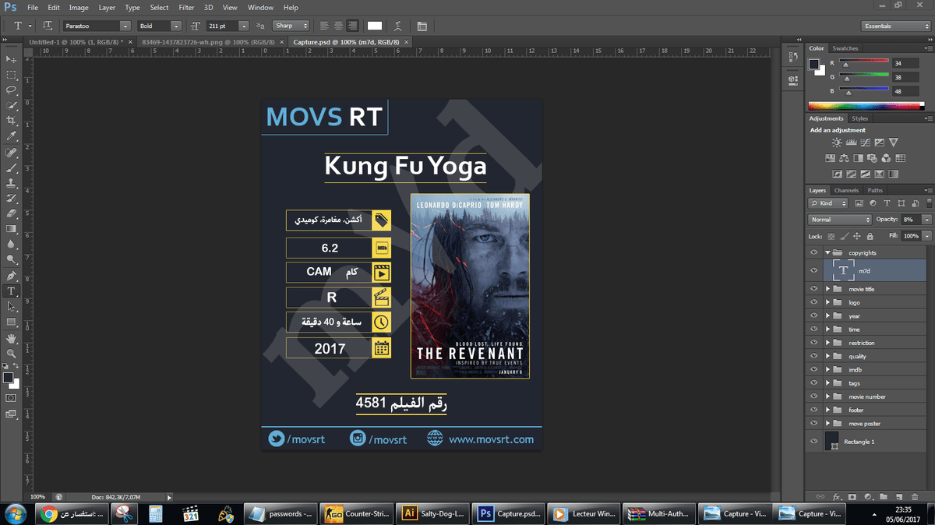Image resolution: width=935 pixels, height=525 pixels.
Task: Hide the copyrights layer group
Action: click(814, 252)
